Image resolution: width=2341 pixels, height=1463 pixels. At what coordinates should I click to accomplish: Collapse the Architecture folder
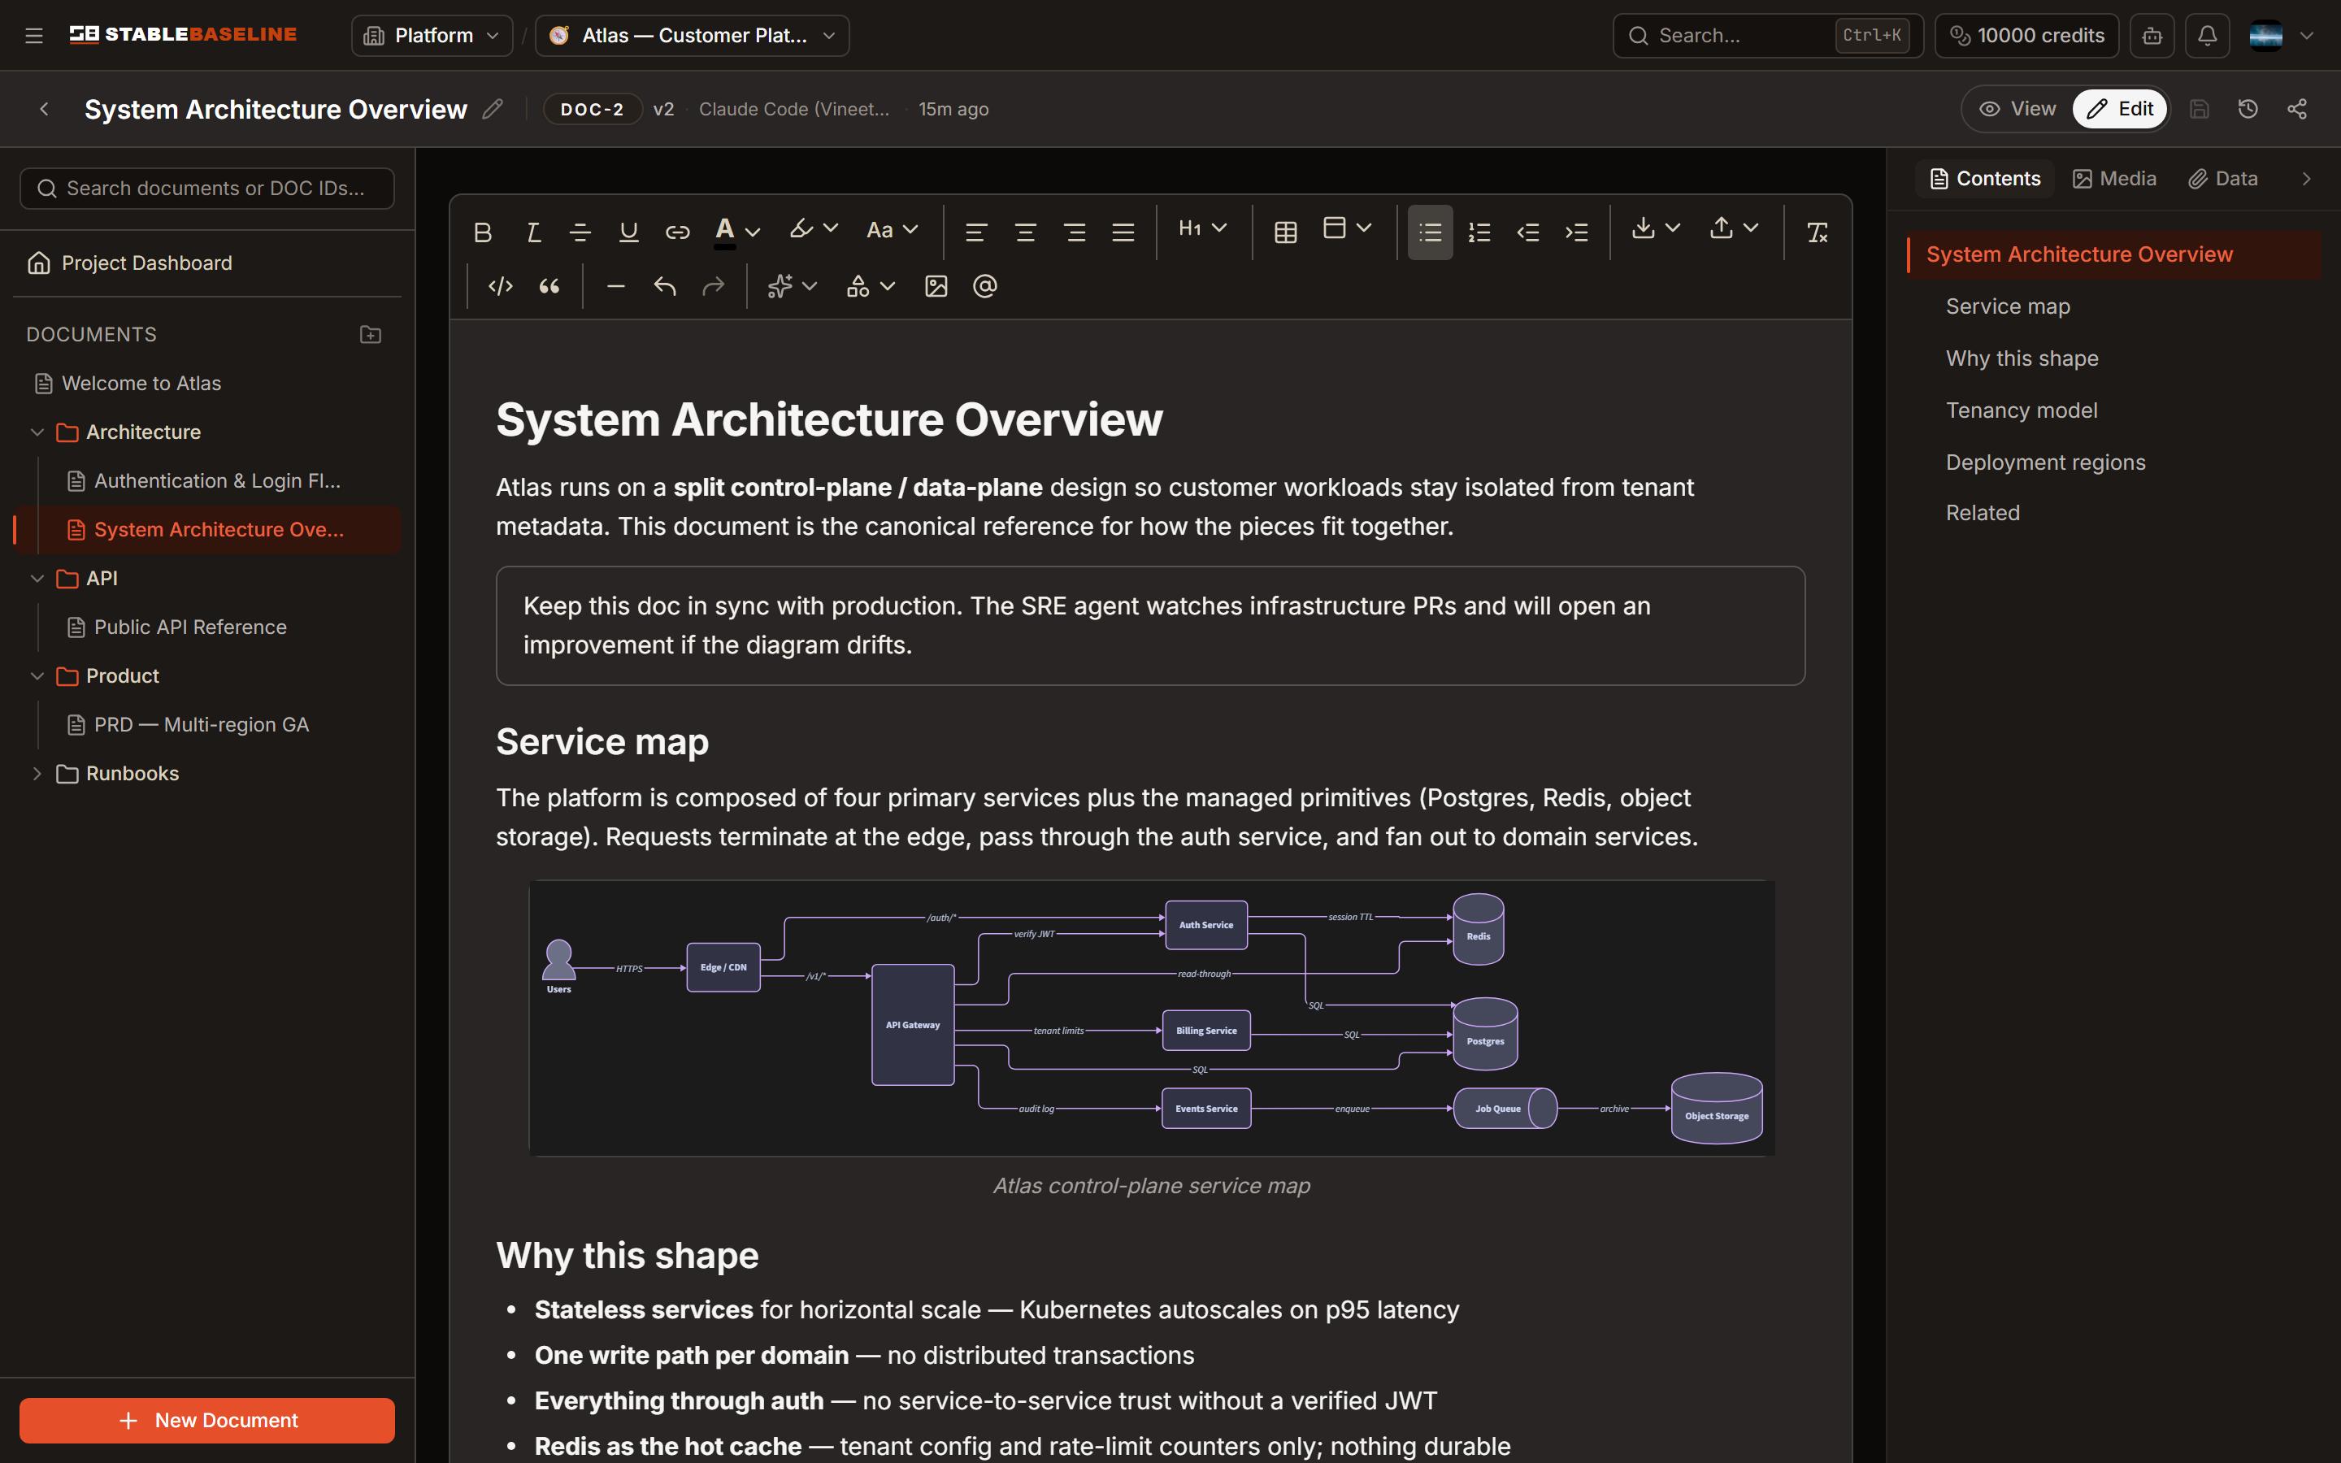(37, 432)
